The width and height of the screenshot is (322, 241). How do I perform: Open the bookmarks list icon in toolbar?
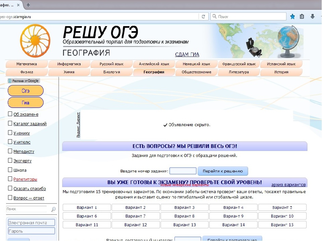tap(302, 16)
